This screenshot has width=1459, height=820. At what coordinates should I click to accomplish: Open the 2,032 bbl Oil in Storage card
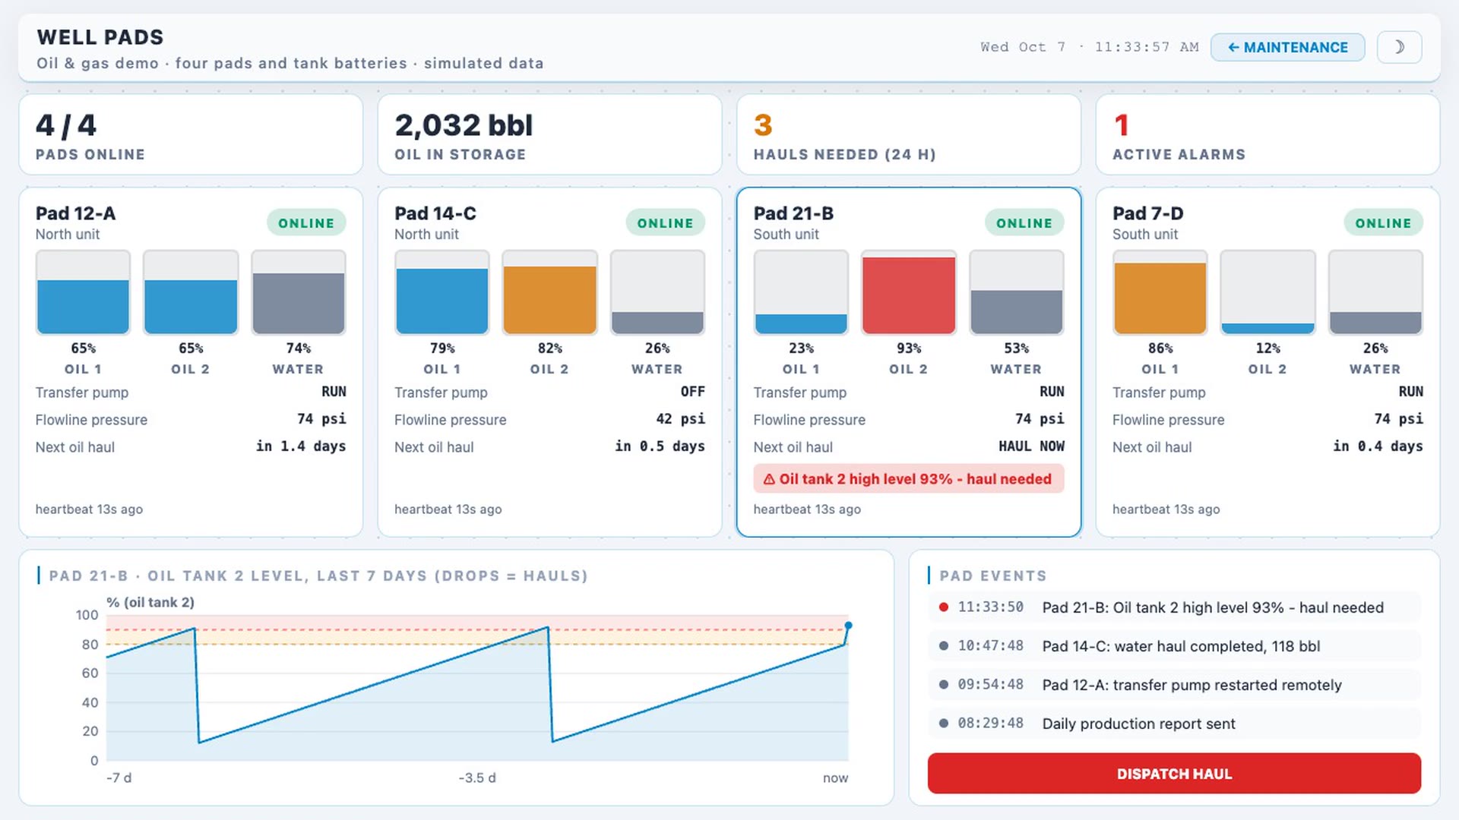[x=549, y=134]
